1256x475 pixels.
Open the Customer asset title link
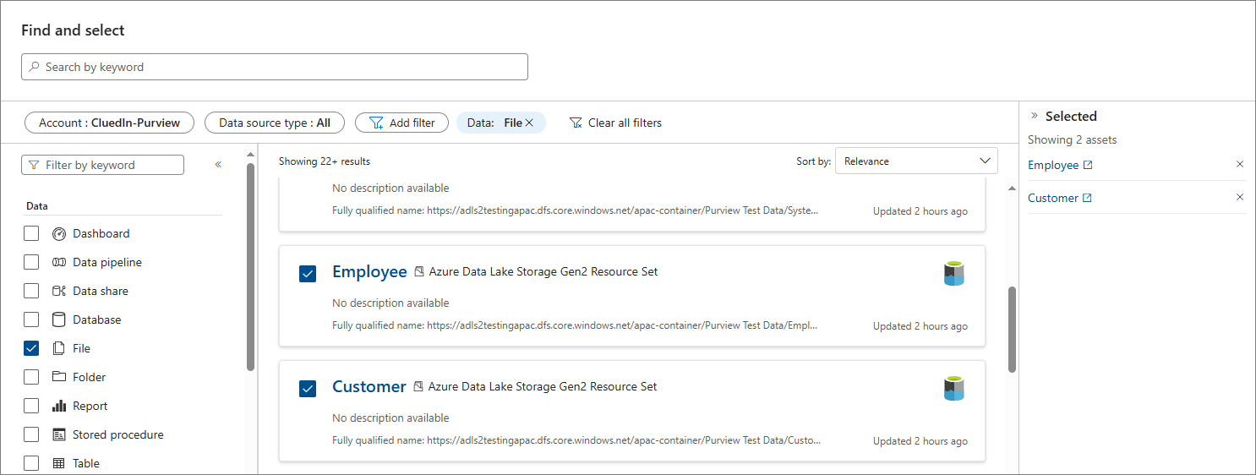tap(369, 386)
